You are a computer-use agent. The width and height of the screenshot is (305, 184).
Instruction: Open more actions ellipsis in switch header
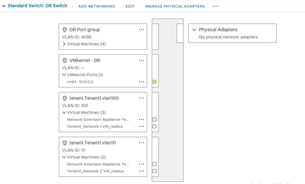pyautogui.click(x=215, y=6)
